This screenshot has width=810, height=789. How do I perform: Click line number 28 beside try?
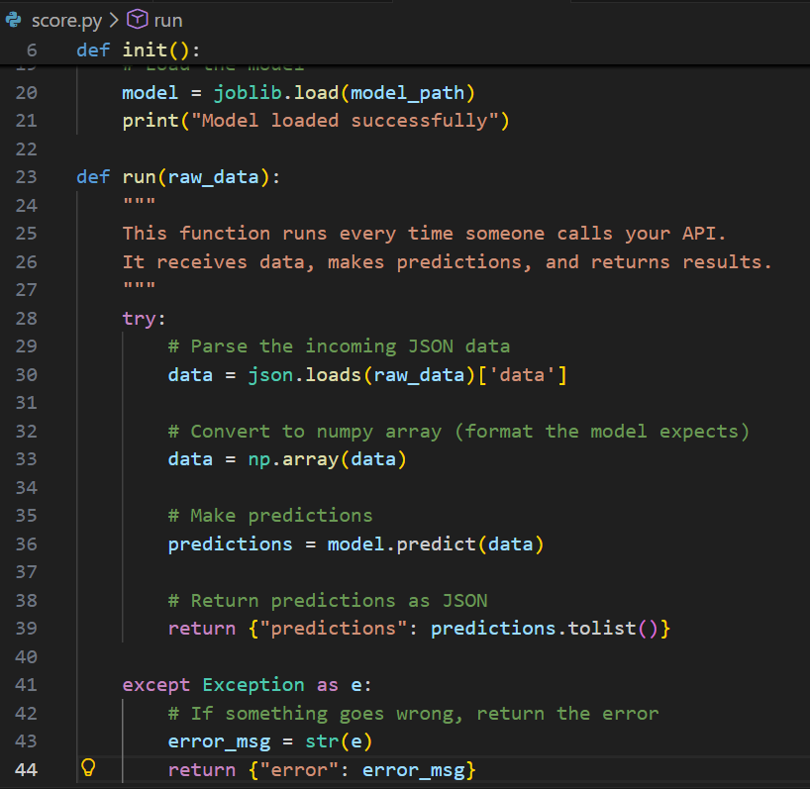[26, 318]
